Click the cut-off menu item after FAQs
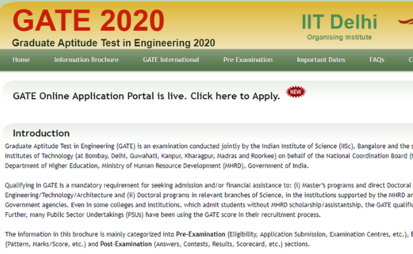Screen dimensions: 413x254 click(x=410, y=60)
